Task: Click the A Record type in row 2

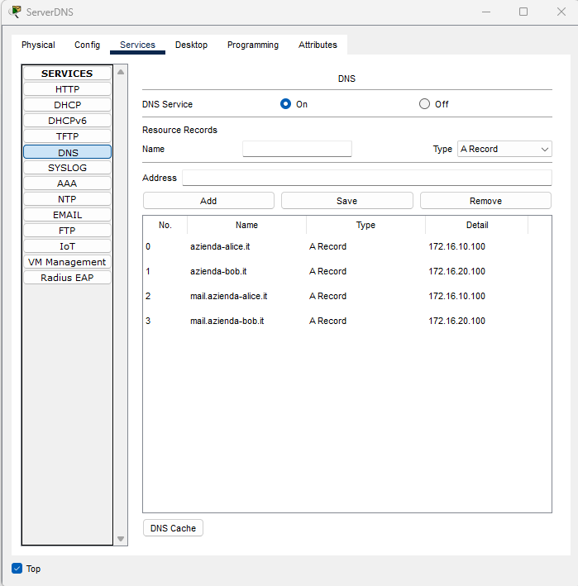Action: click(328, 296)
